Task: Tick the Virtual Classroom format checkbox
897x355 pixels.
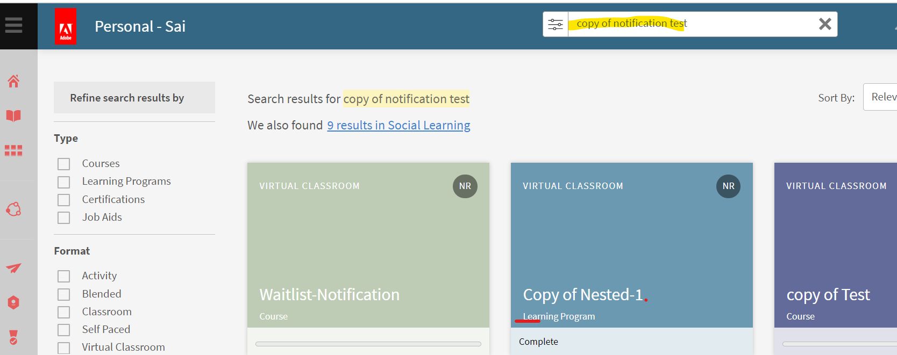Action: [x=64, y=348]
